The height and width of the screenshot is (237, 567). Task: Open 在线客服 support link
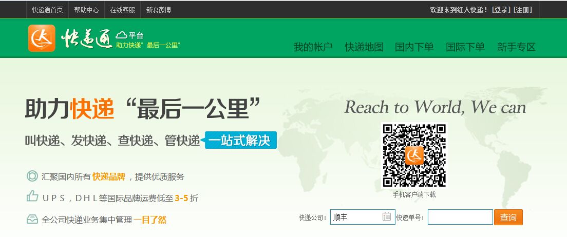click(122, 10)
